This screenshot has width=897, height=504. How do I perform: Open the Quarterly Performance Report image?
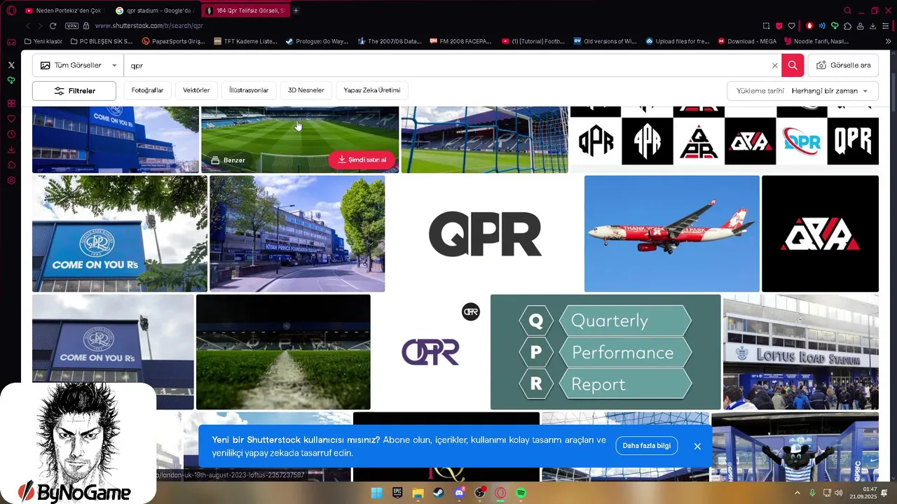605,351
